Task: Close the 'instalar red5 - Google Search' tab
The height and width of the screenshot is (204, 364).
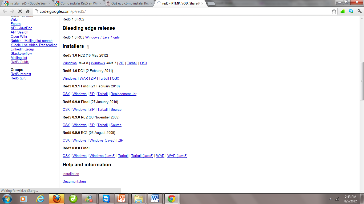Action: click(x=50, y=3)
